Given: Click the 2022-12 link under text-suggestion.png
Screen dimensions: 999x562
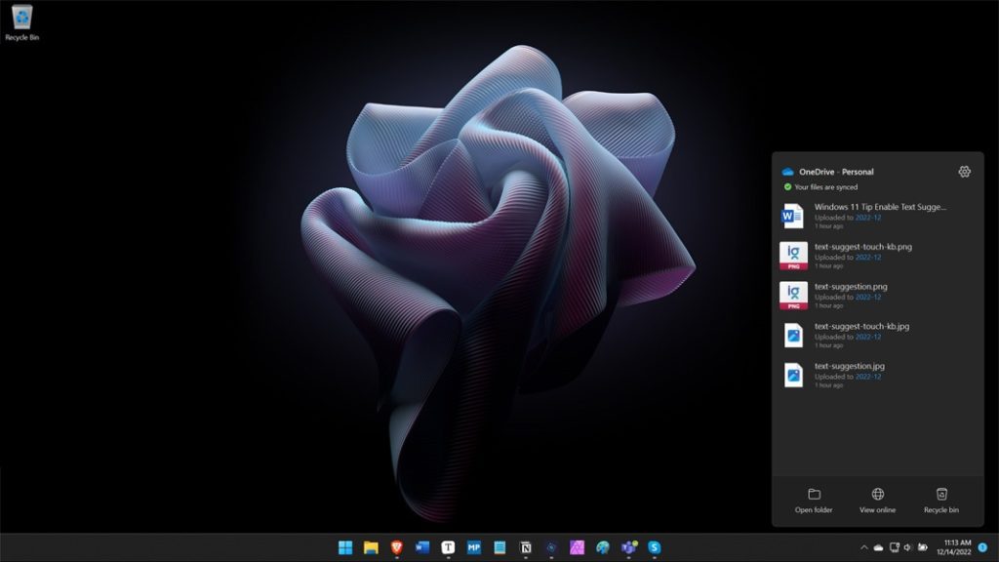Looking at the screenshot, I should click(867, 297).
